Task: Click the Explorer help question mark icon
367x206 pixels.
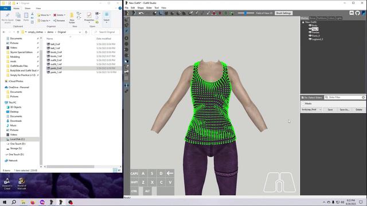Action: click(120, 8)
